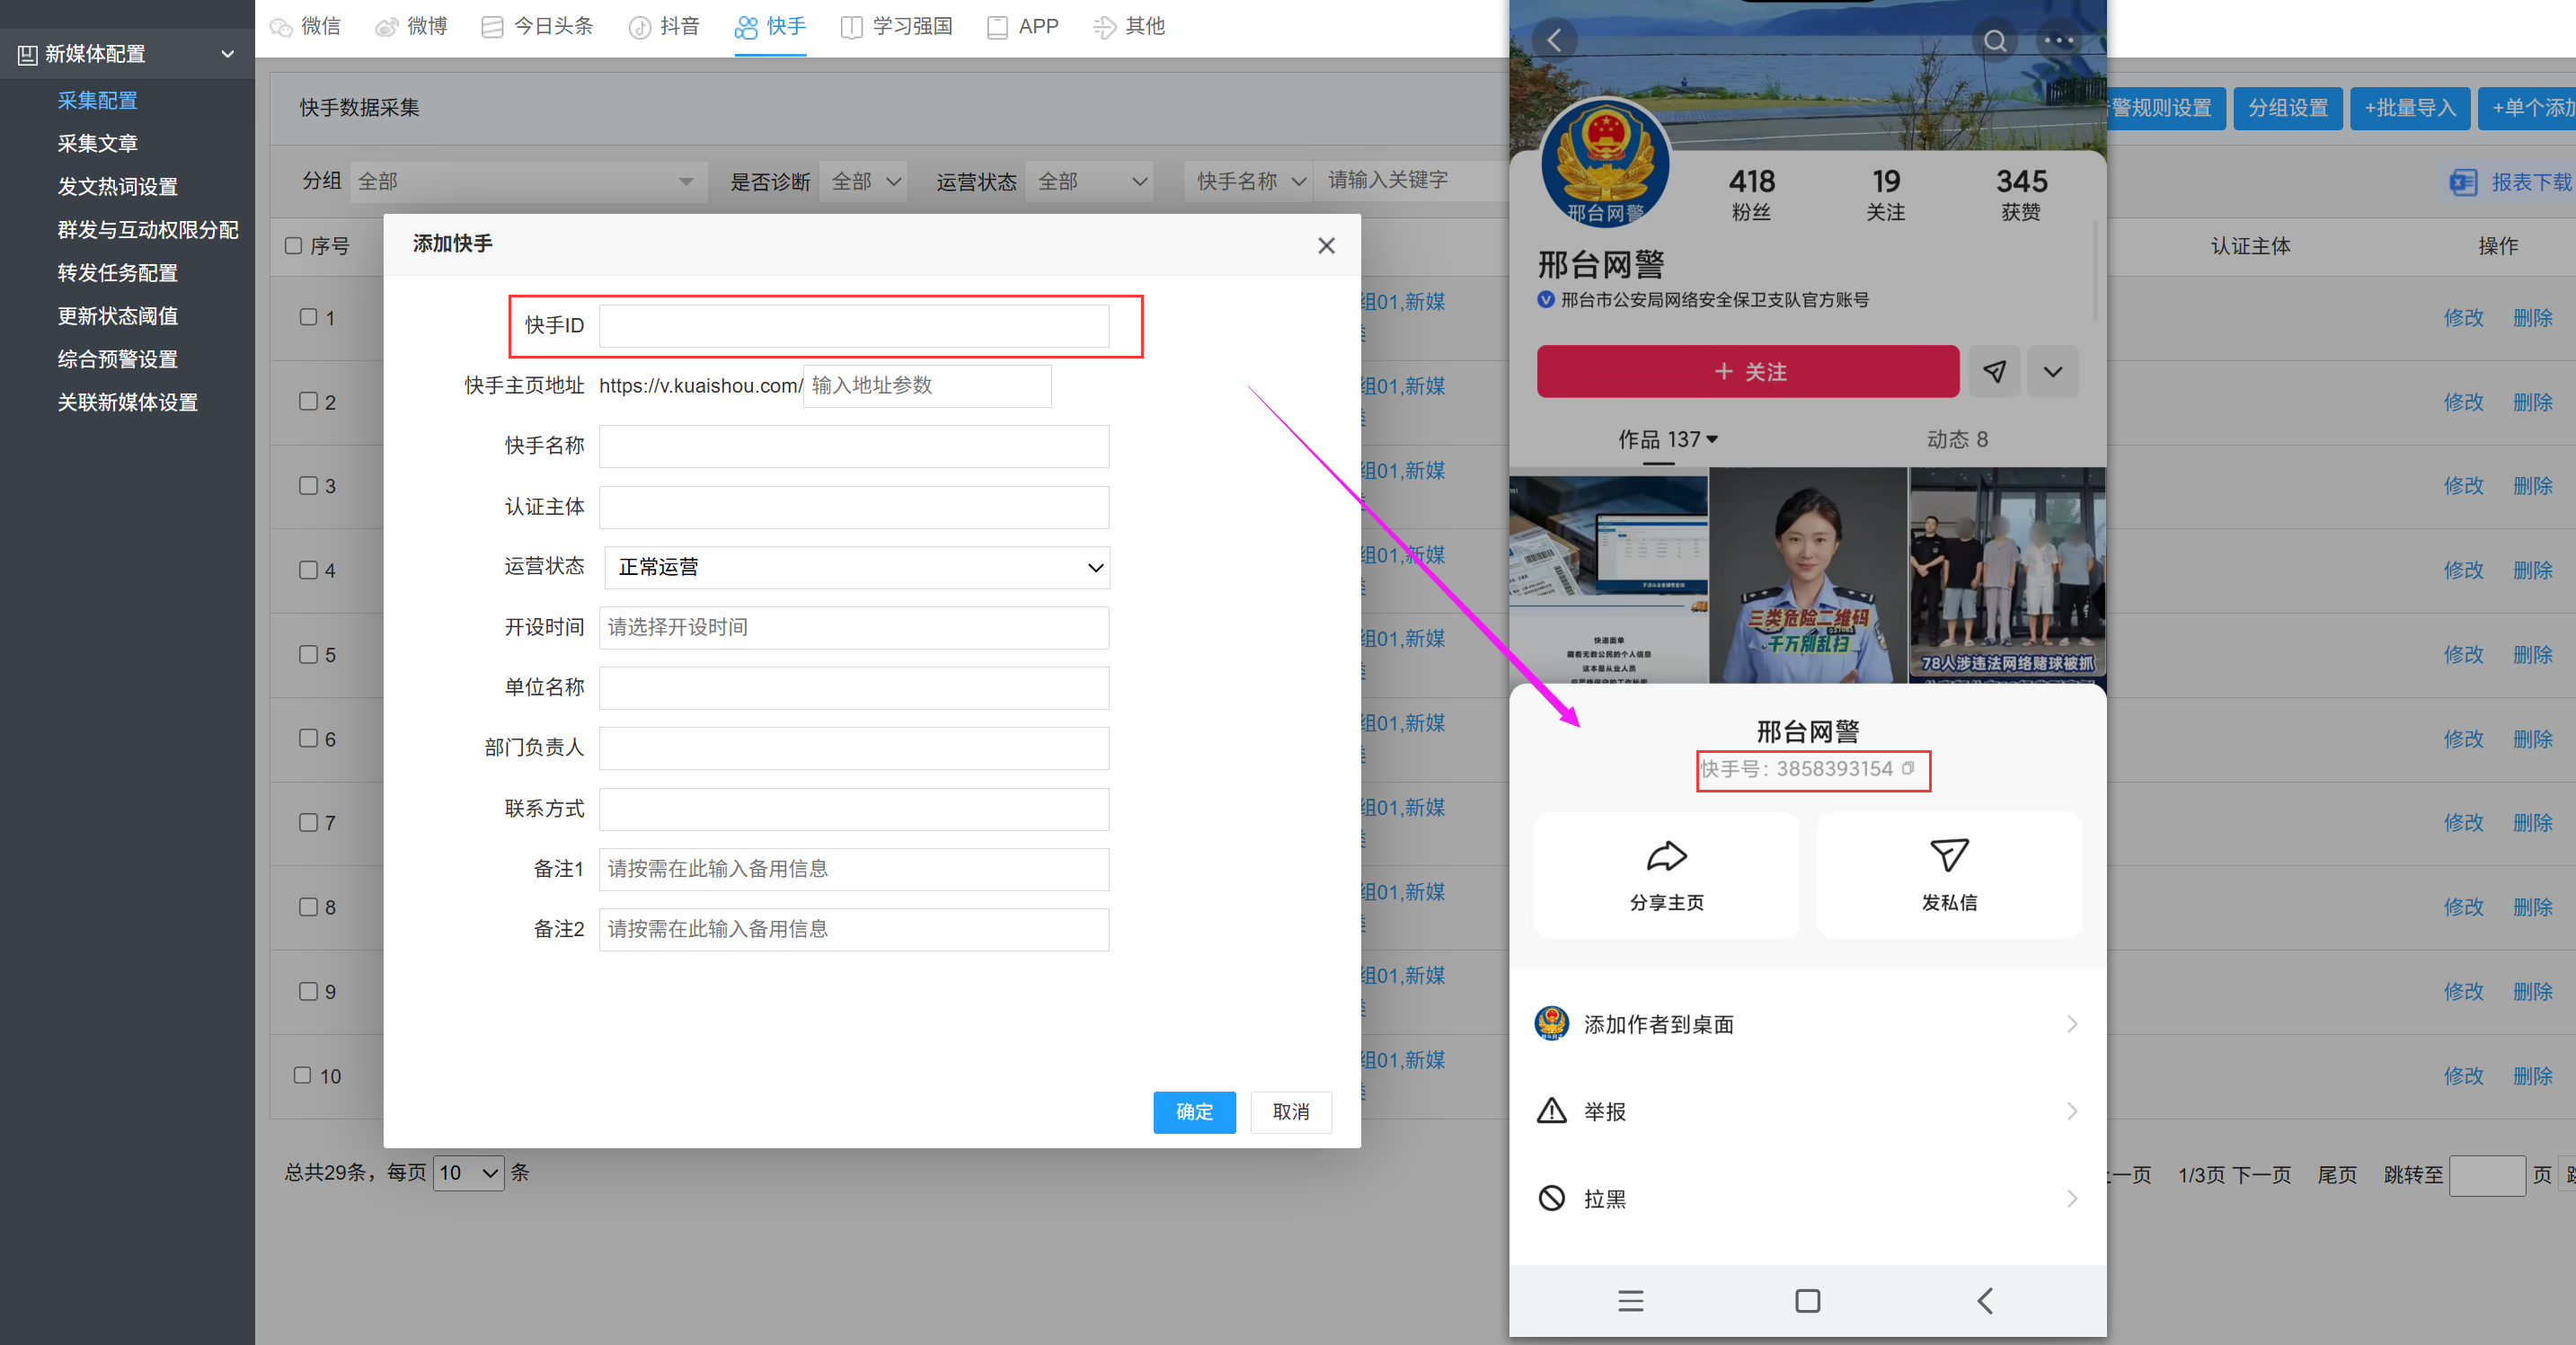
Task: Check the row 8 checkbox
Action: (309, 906)
